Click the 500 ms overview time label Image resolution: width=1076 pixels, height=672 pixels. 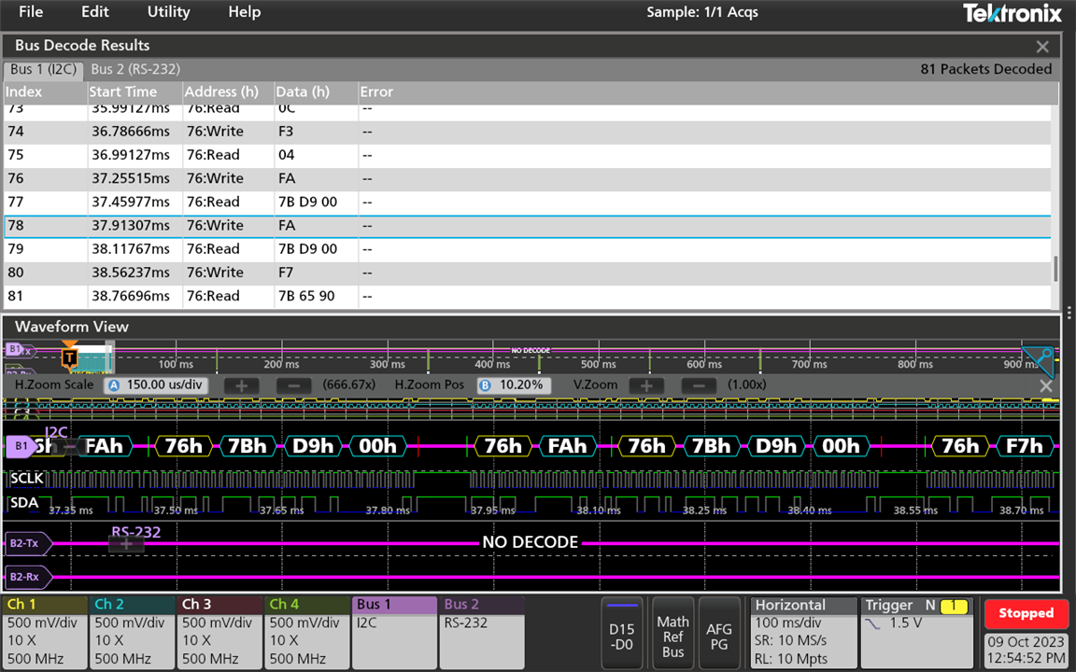(x=599, y=364)
